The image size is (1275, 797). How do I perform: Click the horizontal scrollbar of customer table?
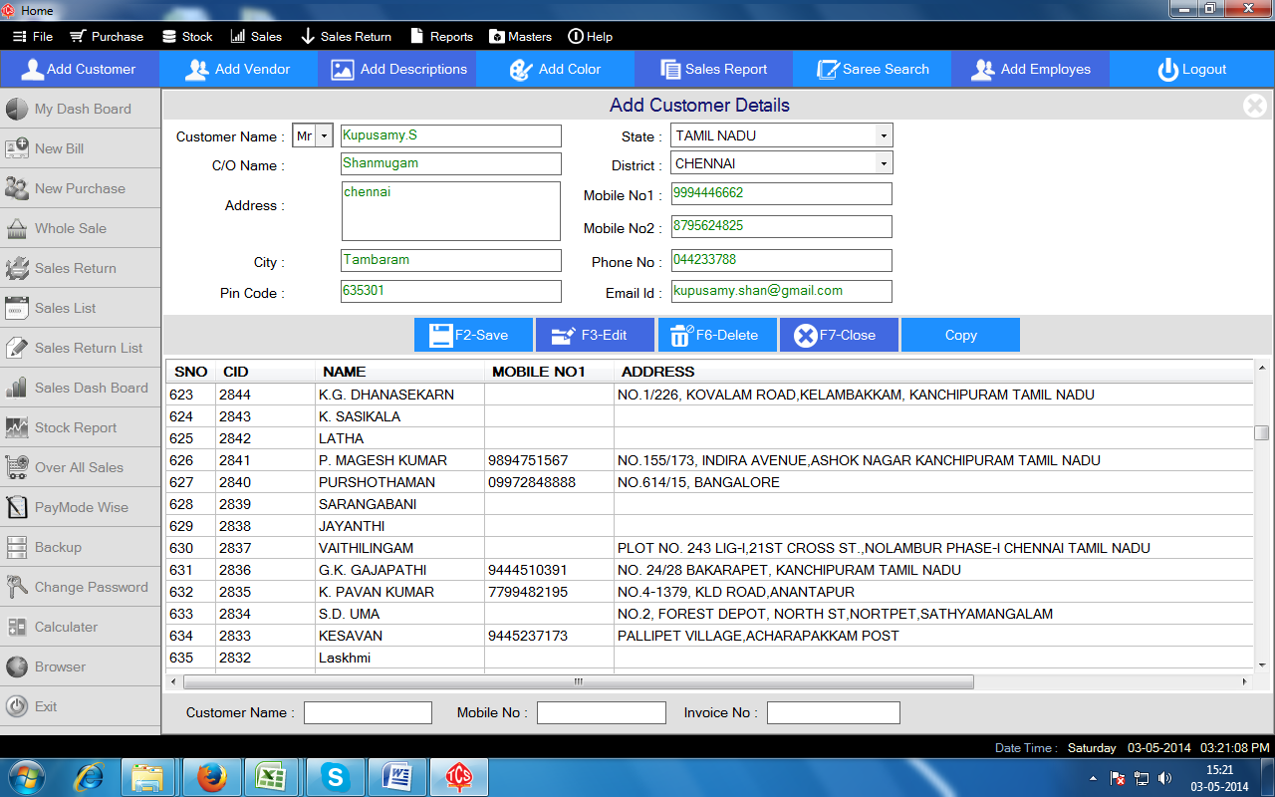click(x=578, y=682)
